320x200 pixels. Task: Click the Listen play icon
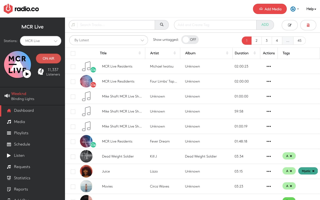pos(9,155)
